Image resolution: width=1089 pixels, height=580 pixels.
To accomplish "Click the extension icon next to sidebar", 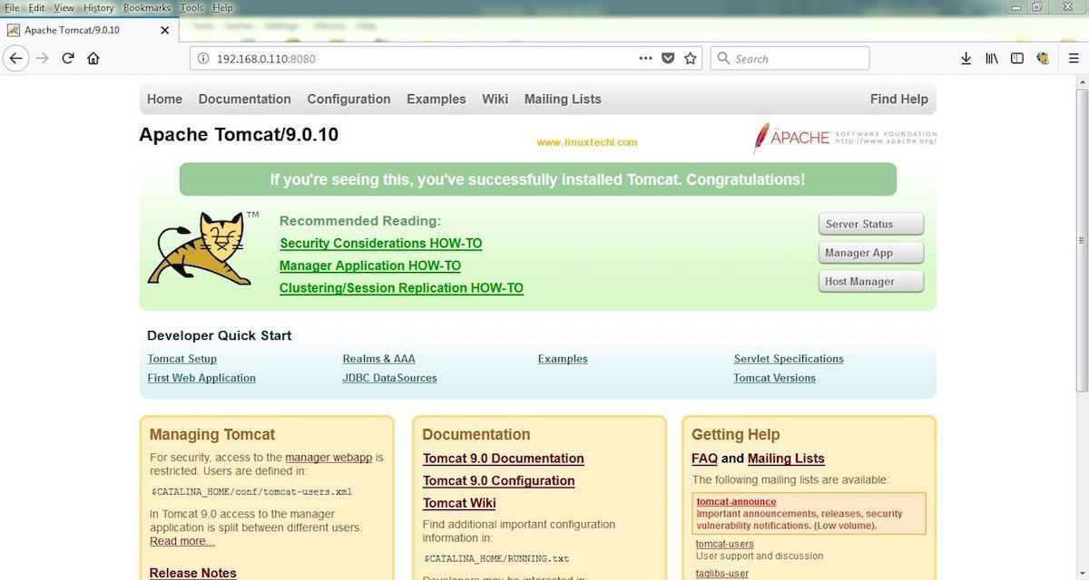I will coord(1043,58).
